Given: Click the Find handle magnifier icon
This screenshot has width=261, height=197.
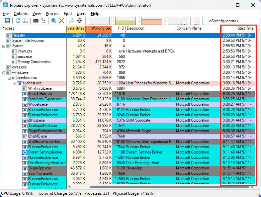Looking at the screenshot, I should click(72, 21).
